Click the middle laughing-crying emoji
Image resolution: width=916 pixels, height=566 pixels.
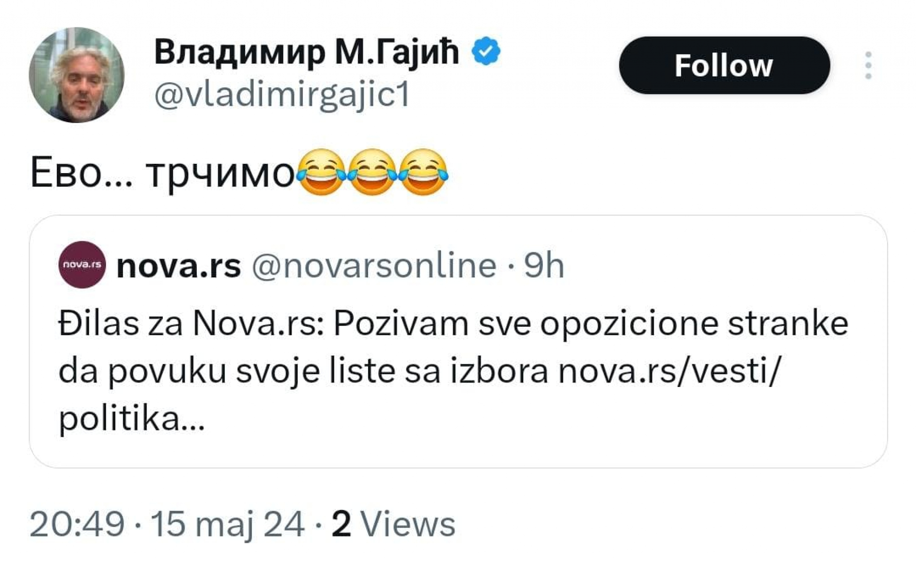(x=372, y=172)
